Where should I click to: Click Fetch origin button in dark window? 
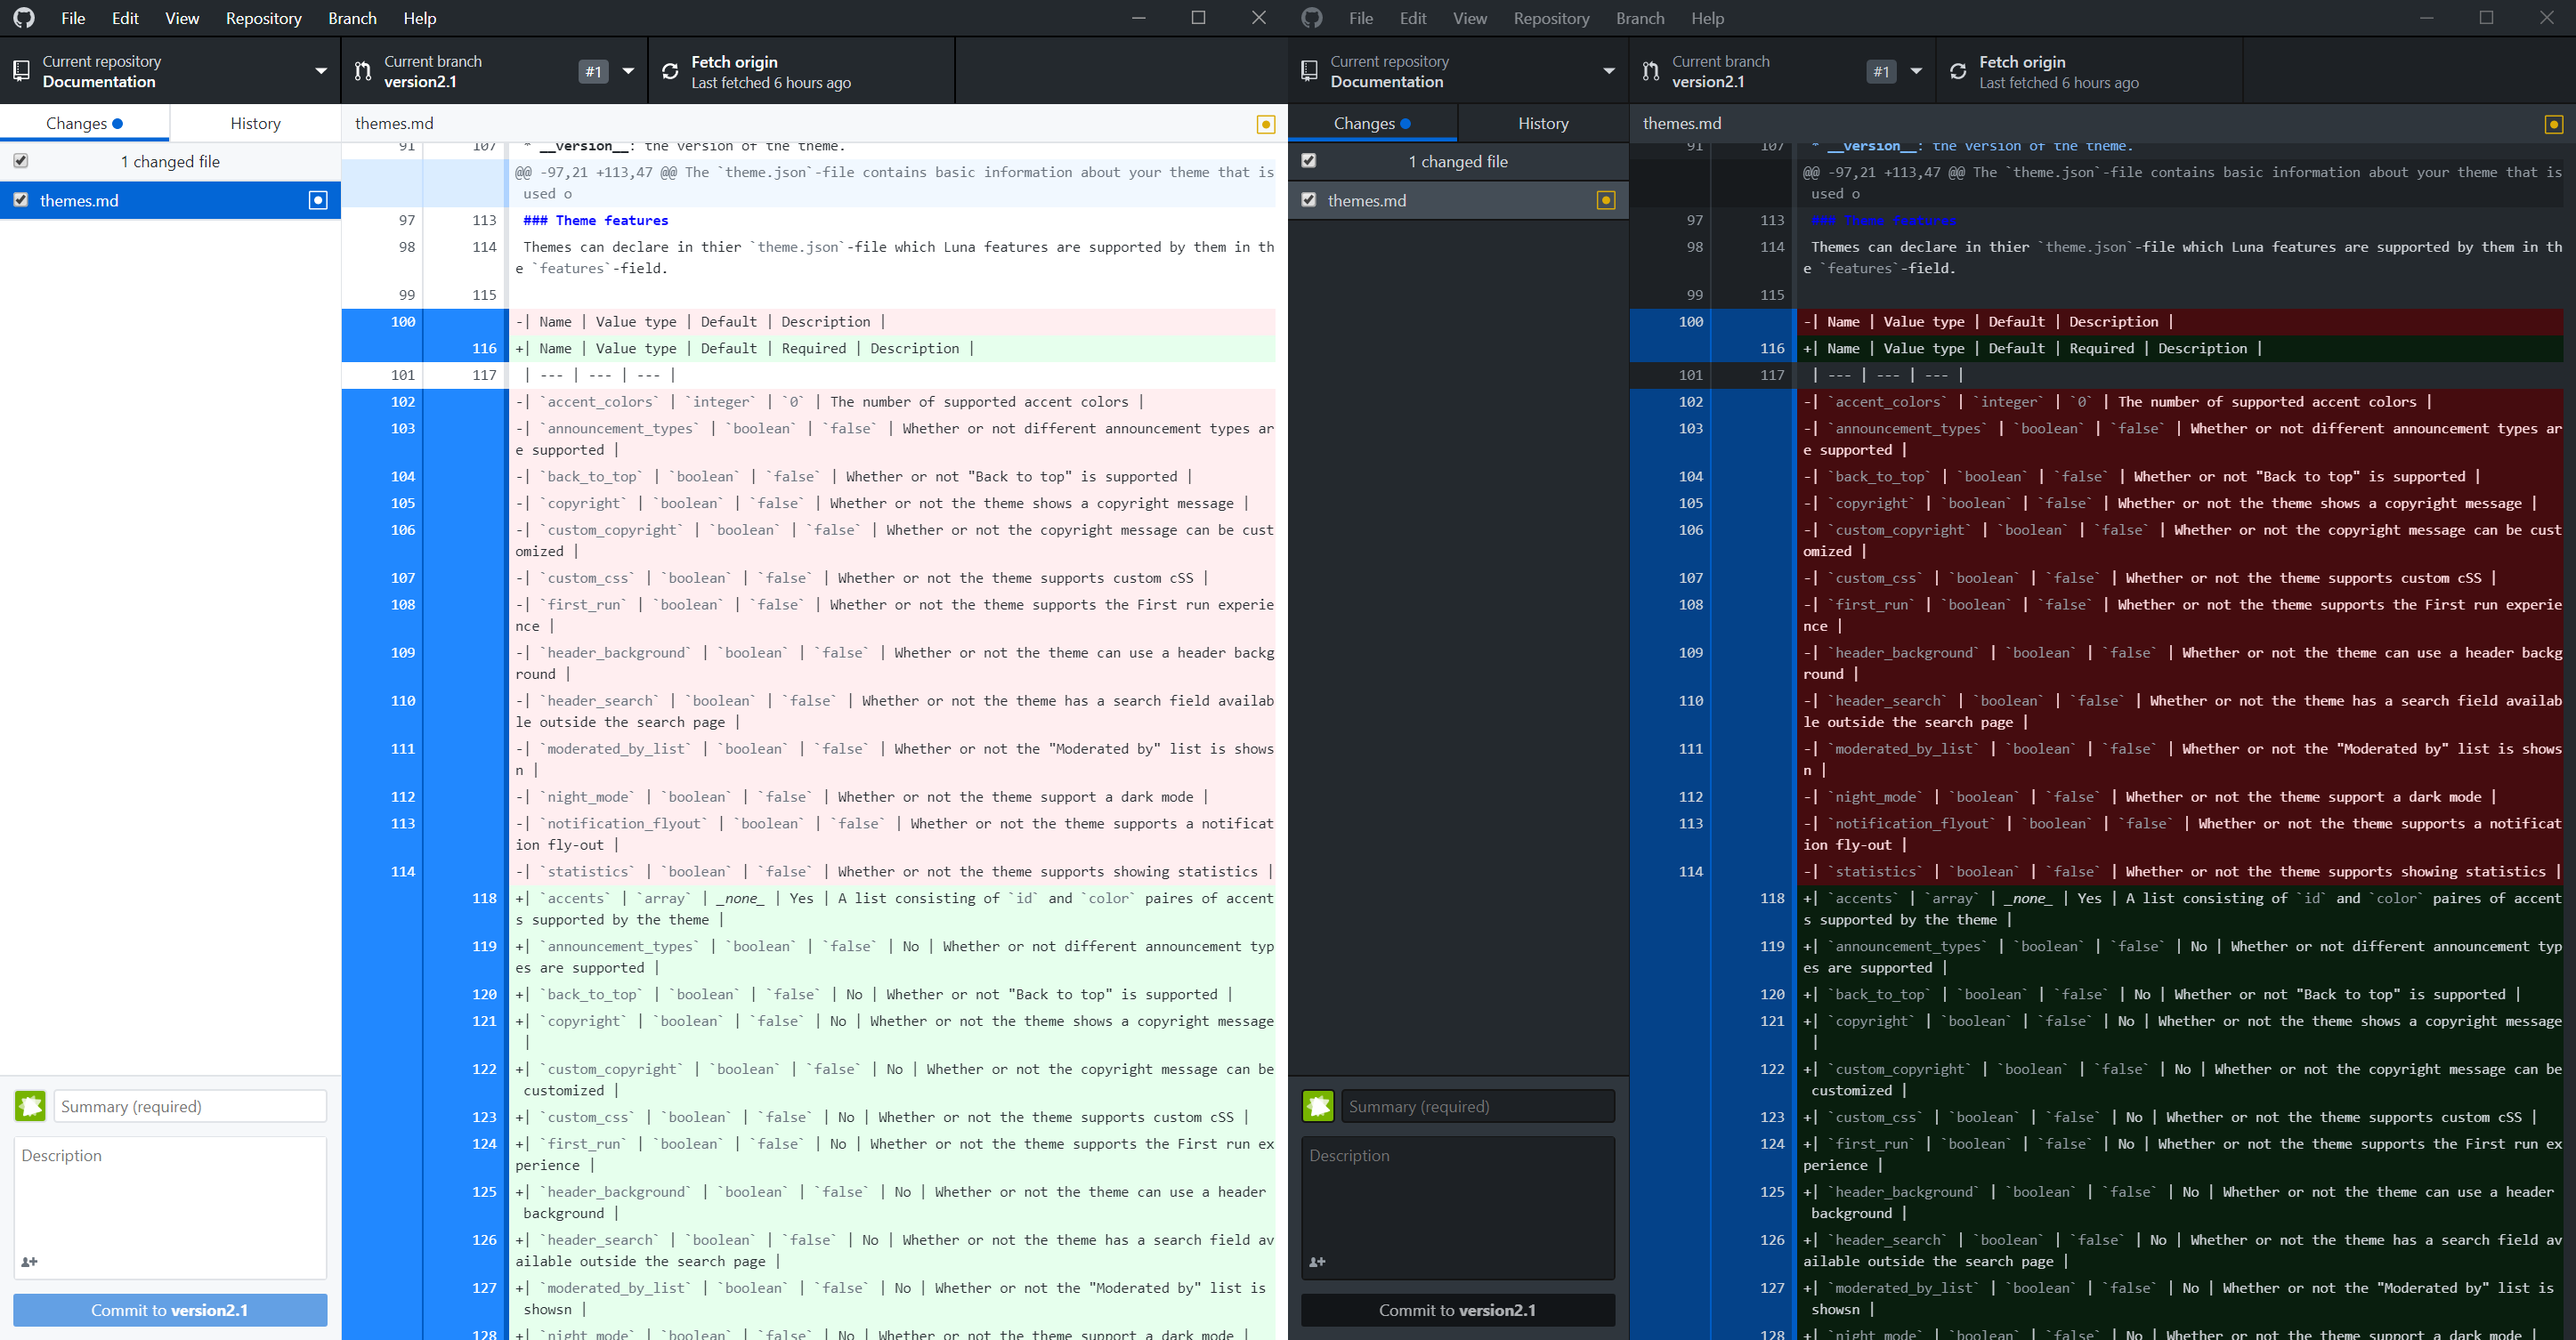pos(2090,71)
